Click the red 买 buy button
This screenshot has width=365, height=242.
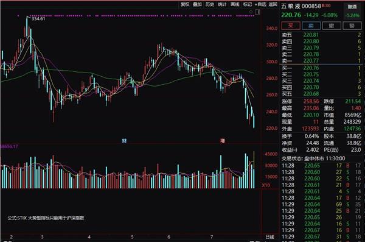click(291, 26)
